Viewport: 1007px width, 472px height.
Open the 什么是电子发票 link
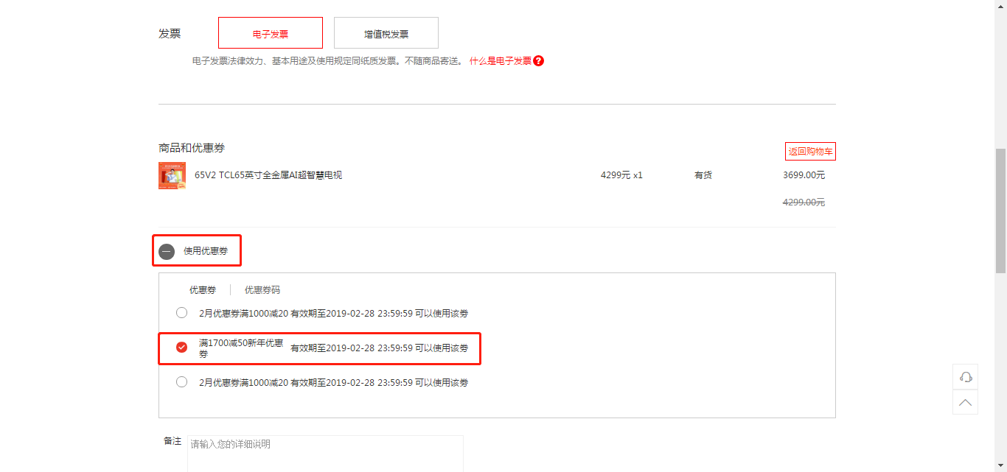pos(501,61)
